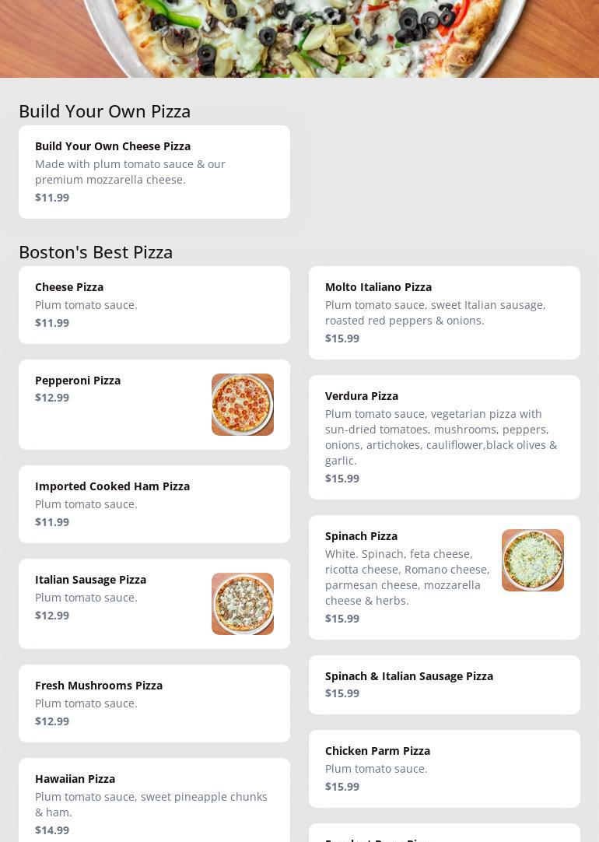
Task: Open the Imported Cooked Ham Pizza item
Action: tap(154, 503)
